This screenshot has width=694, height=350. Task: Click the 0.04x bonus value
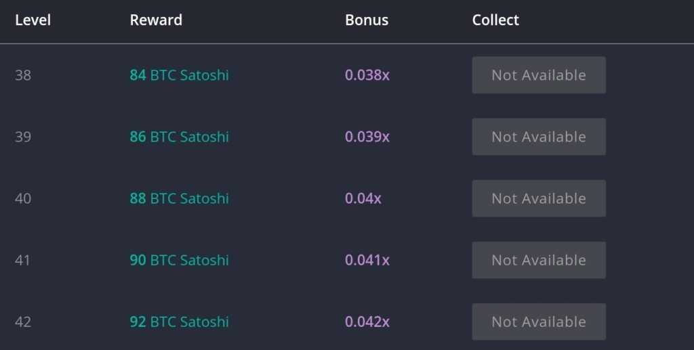click(363, 198)
